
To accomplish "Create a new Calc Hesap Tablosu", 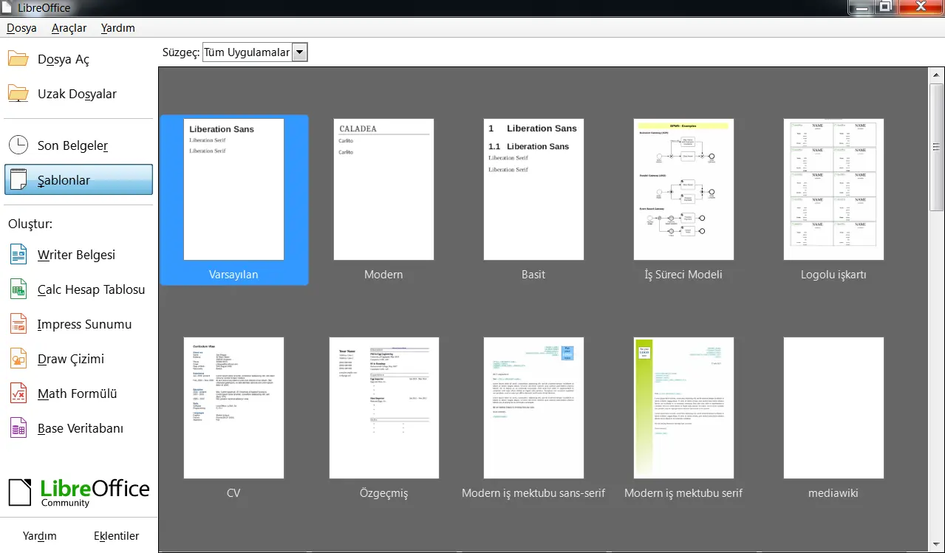I will point(78,289).
